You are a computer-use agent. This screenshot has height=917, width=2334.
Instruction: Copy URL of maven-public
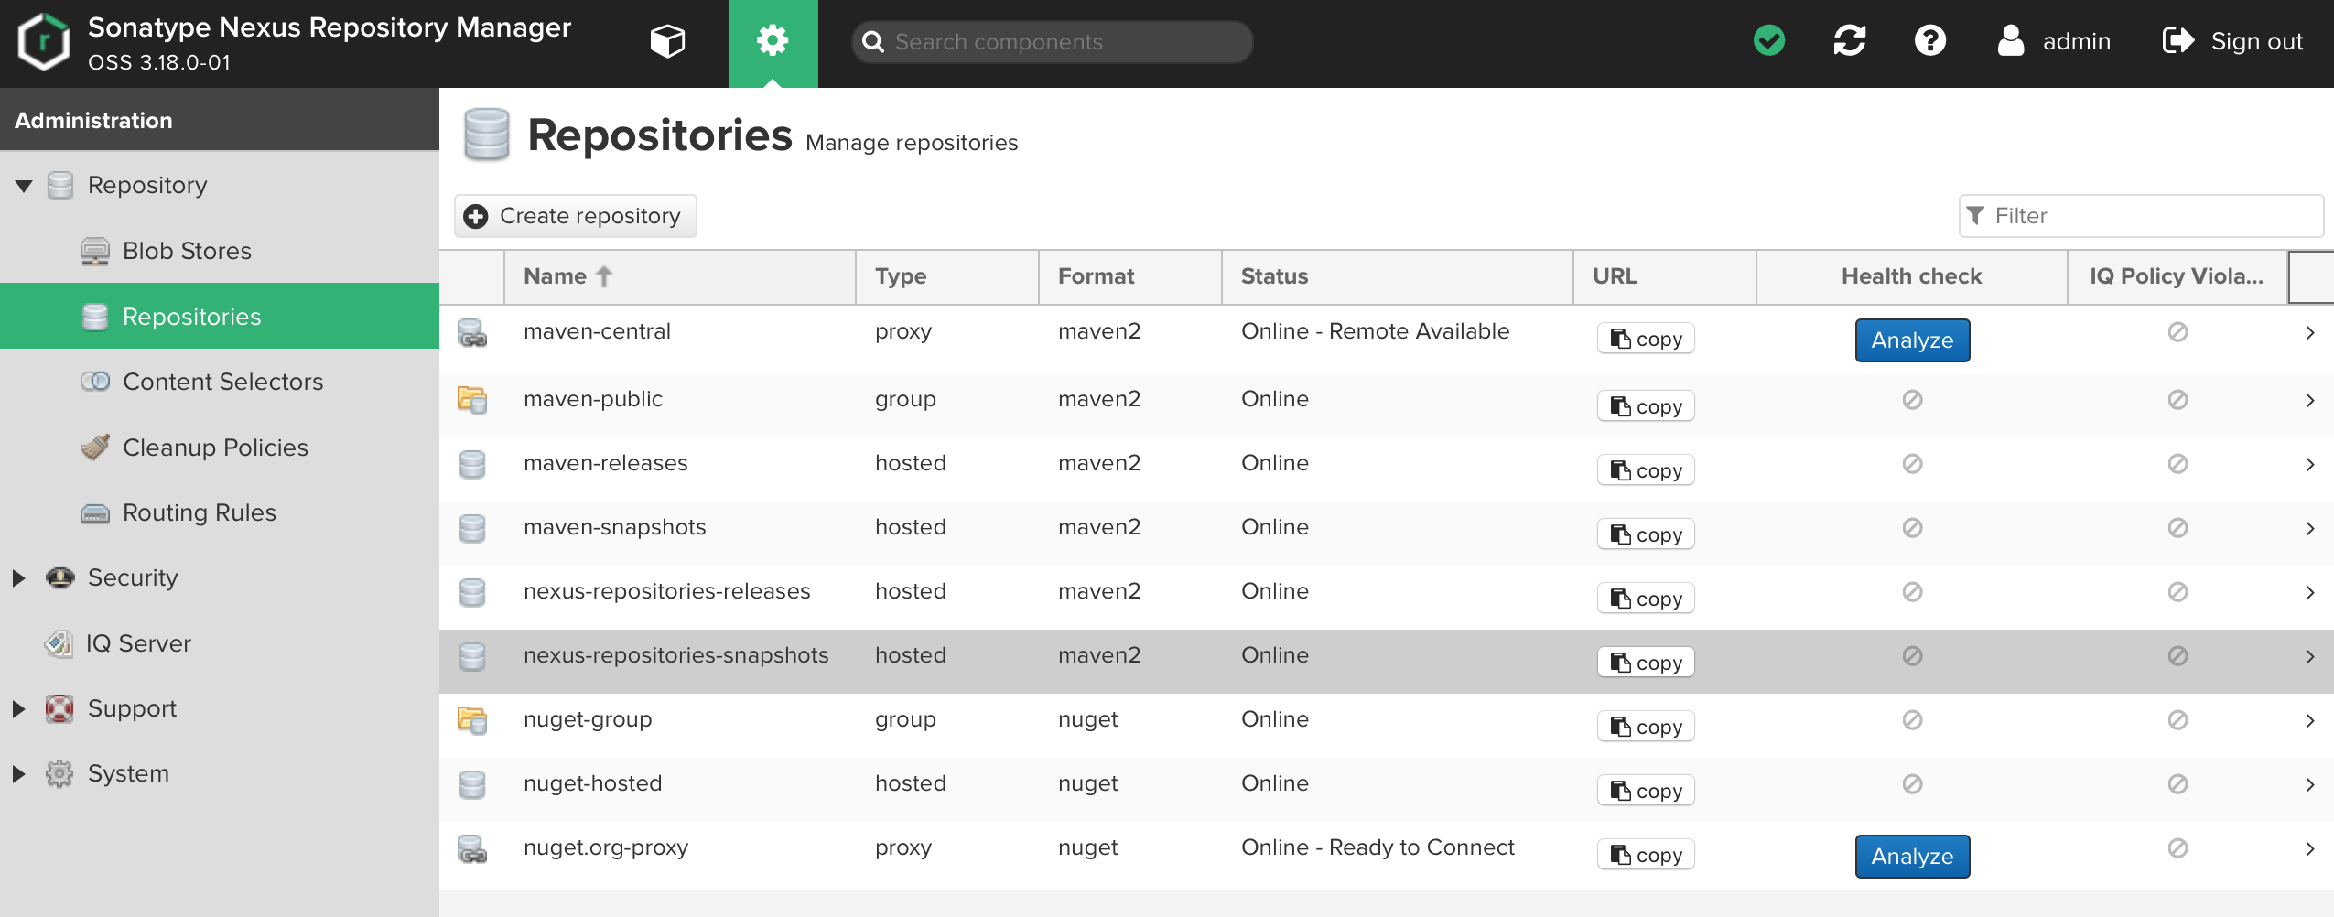[1646, 406]
